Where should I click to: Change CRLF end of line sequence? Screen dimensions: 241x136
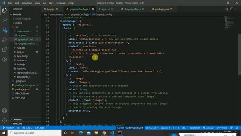[x=184, y=128]
